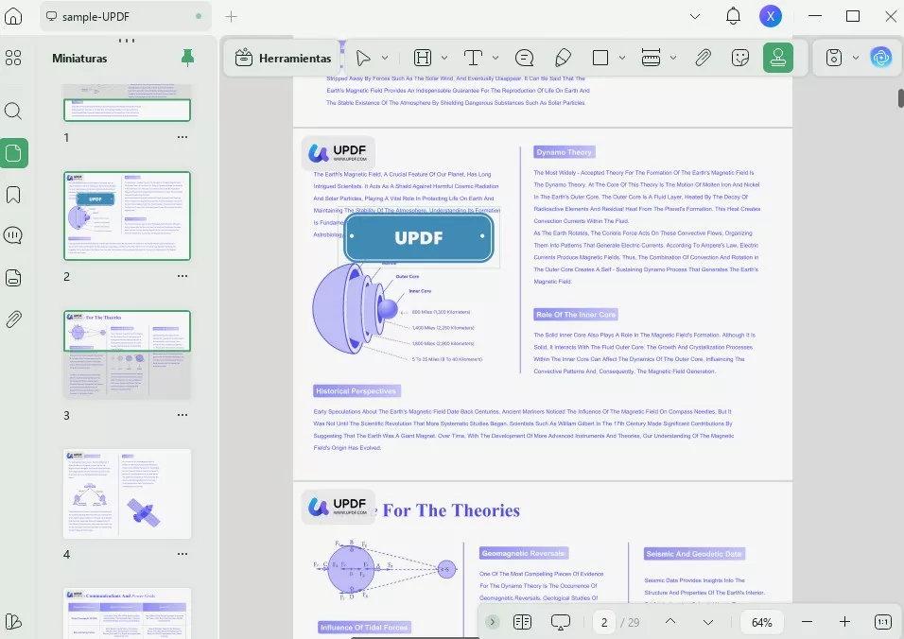The image size is (904, 639).
Task: Start slideshow presentation mode
Action: (561, 622)
